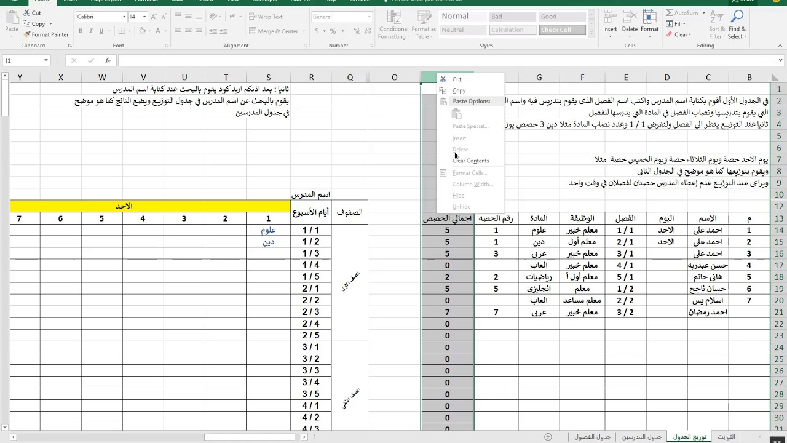Open the Fill dropdown
787x443 pixels.
click(675, 24)
